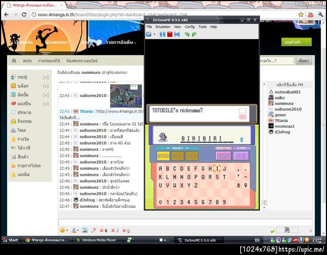Image resolution: width=327 pixels, height=255 pixels.
Task: Click the browser back arrow
Action: 7,15
